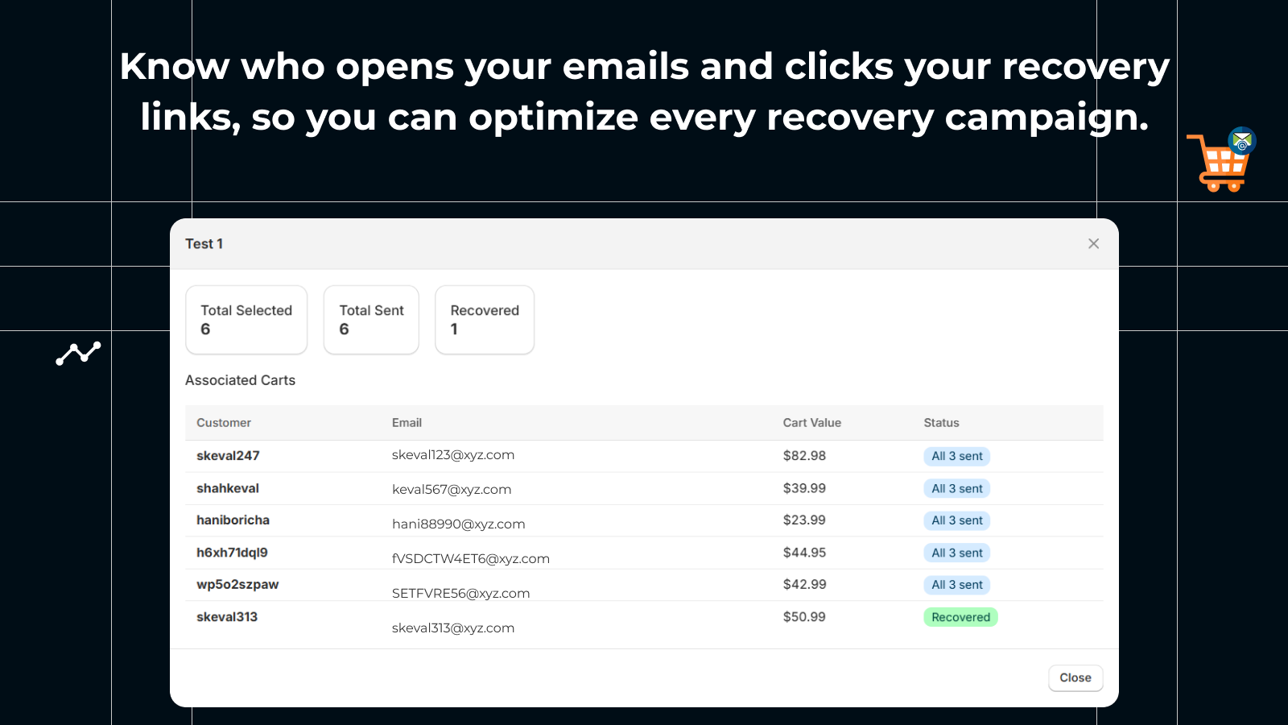Screen dimensions: 1288x725
Task: Select customer shahkeval
Action: 228,488
